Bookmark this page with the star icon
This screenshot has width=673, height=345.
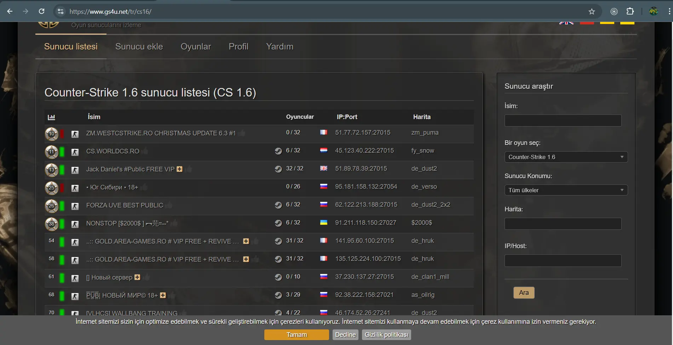coord(592,11)
